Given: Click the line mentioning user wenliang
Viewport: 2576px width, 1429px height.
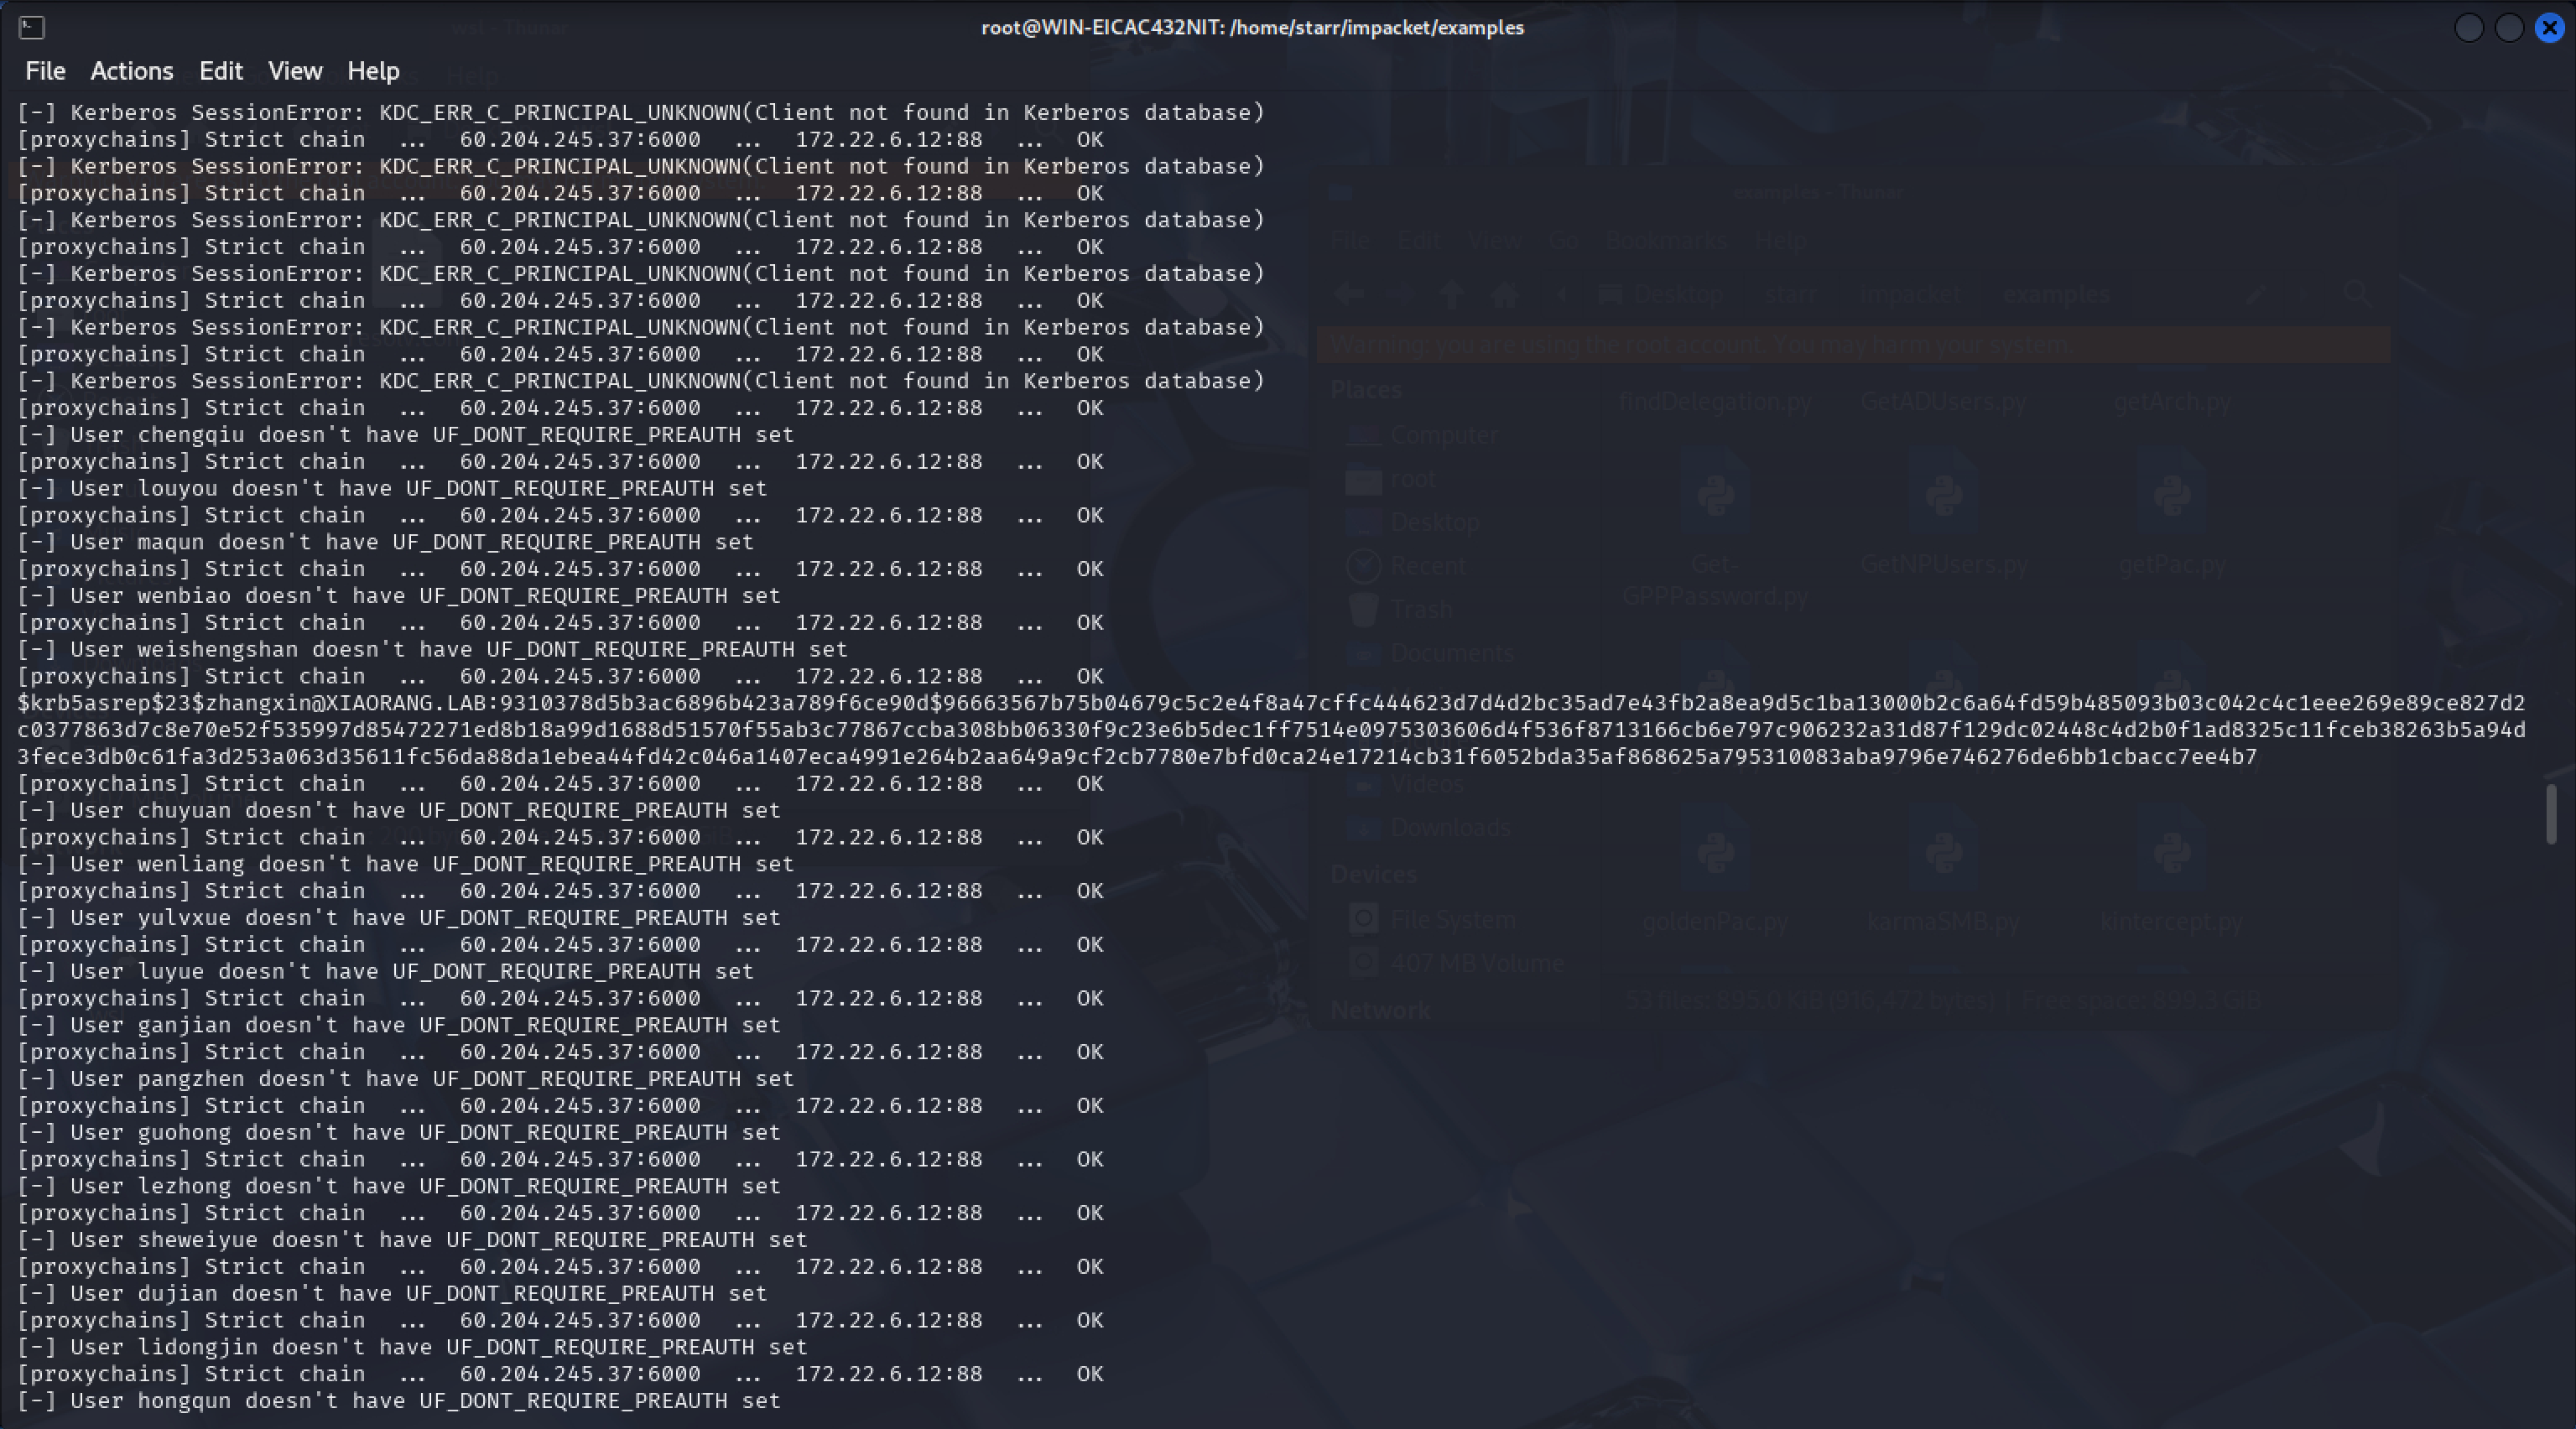Looking at the screenshot, I should pos(406,864).
